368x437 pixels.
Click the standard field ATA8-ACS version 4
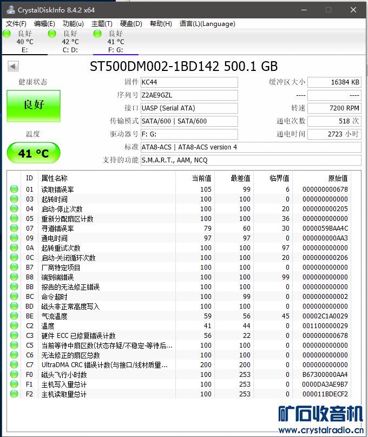[251, 147]
